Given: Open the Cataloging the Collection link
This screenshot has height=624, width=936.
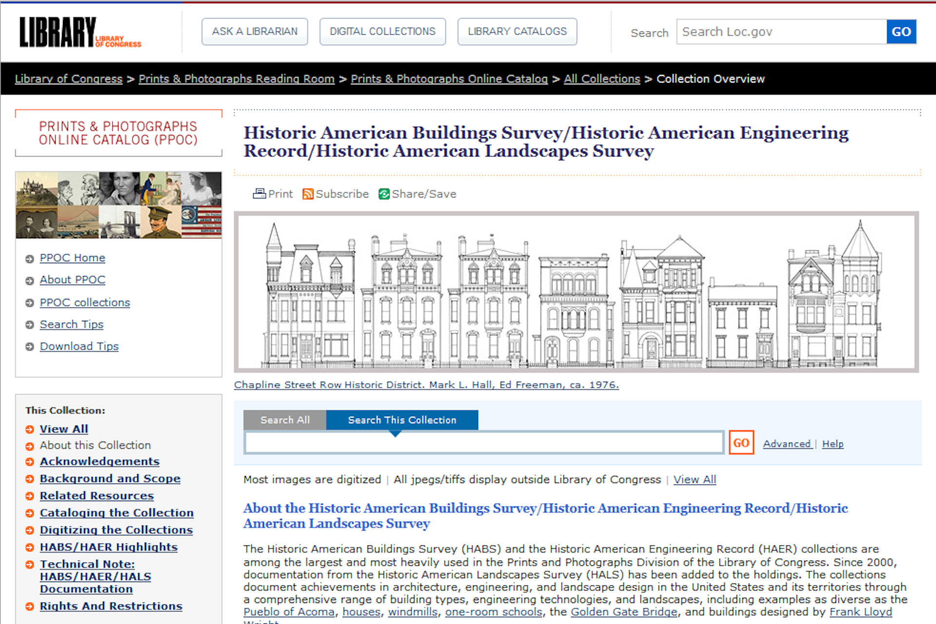Looking at the screenshot, I should [117, 512].
